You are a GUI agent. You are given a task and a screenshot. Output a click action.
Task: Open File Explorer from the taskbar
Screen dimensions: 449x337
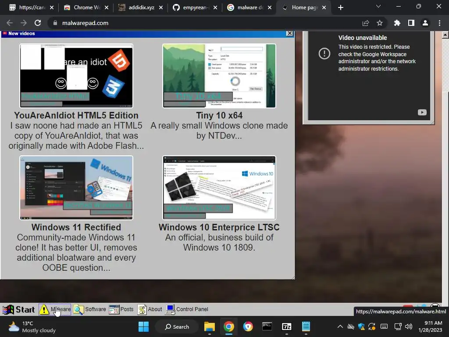[209, 326]
